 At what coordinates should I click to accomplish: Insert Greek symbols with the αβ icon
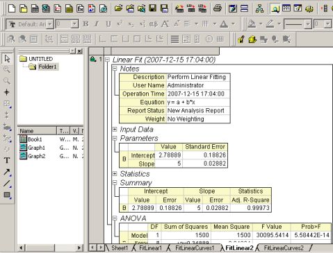(x=154, y=24)
